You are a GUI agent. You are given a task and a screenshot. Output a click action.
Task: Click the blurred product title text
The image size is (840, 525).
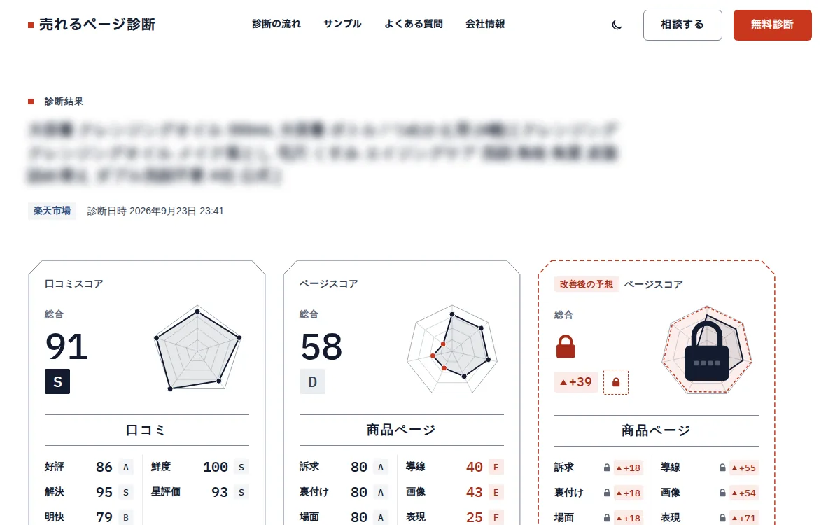[x=324, y=153]
